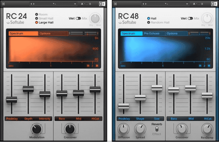Screen dimensions: 219x142
Task: Click the RC 24 orange spectrum display
Action: pos(54,49)
